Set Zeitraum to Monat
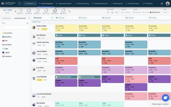 [128, 12]
